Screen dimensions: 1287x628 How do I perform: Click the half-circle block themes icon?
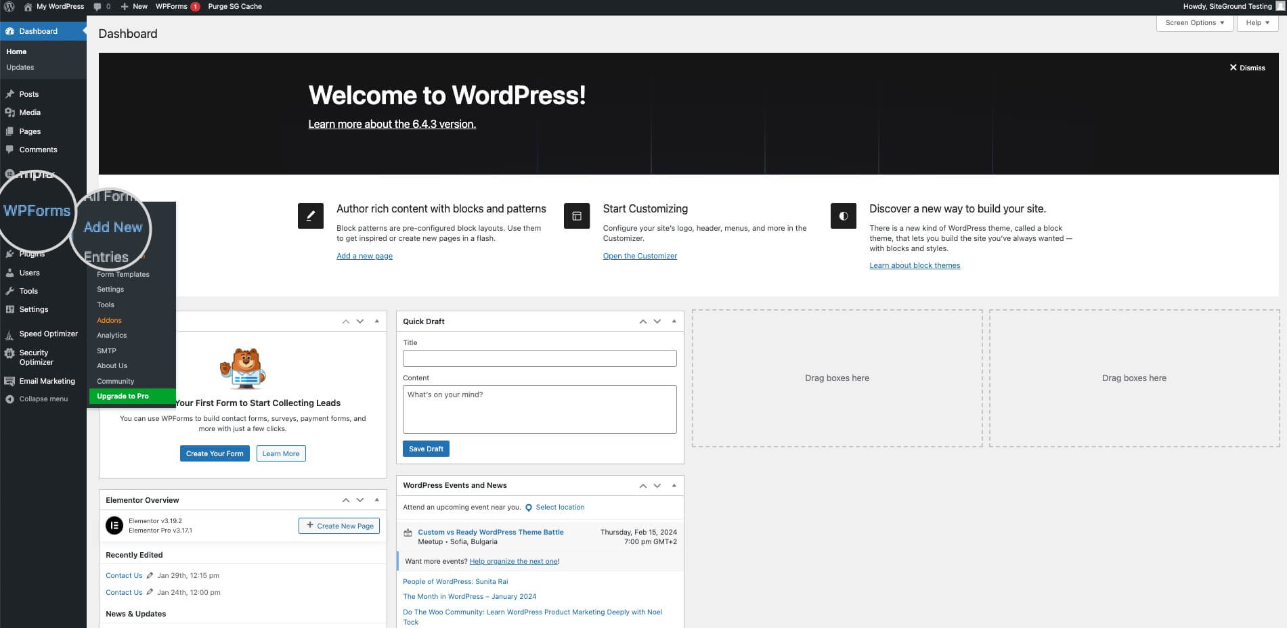point(844,216)
